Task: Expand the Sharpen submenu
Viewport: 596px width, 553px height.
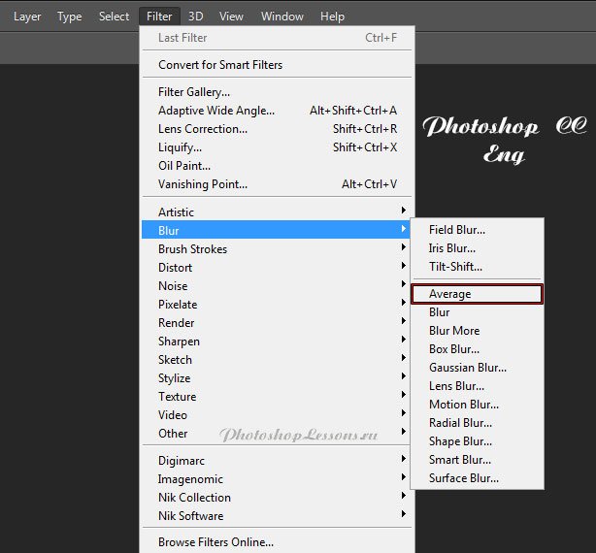Action: 179,342
